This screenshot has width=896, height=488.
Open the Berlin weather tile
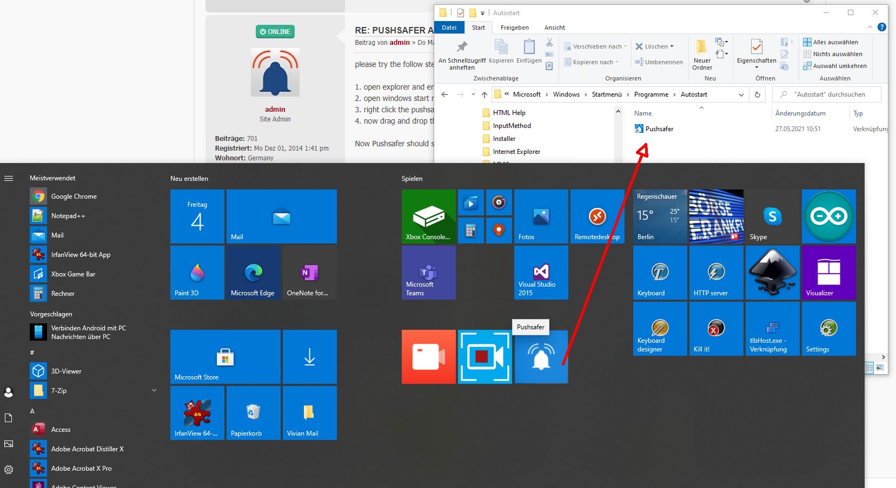tap(660, 216)
